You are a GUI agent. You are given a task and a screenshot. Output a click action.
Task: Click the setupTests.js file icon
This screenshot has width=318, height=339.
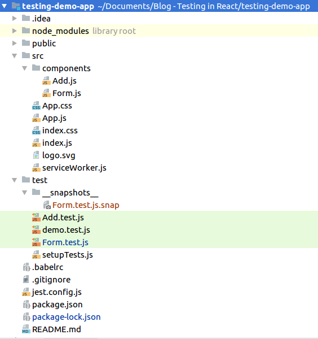(x=36, y=255)
